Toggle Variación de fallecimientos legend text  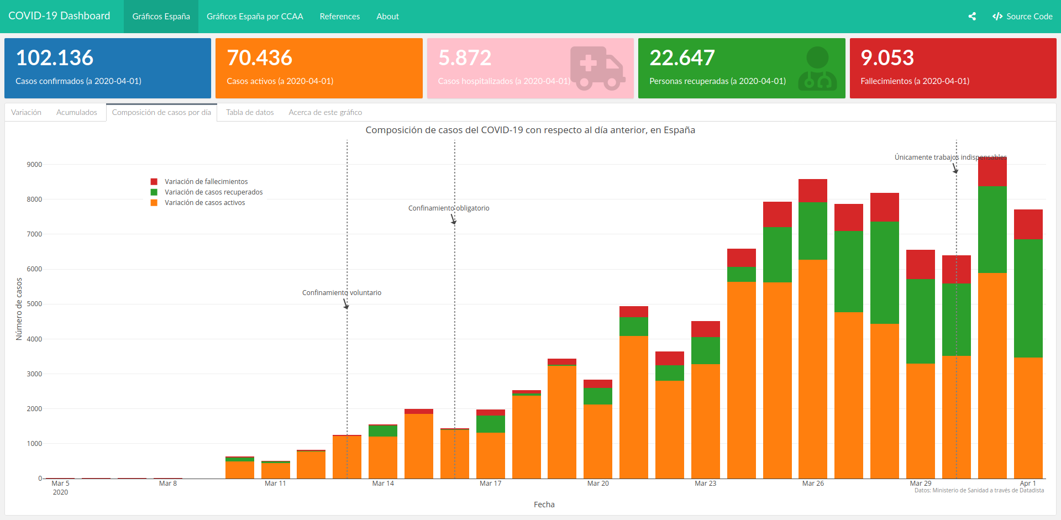[x=206, y=182]
